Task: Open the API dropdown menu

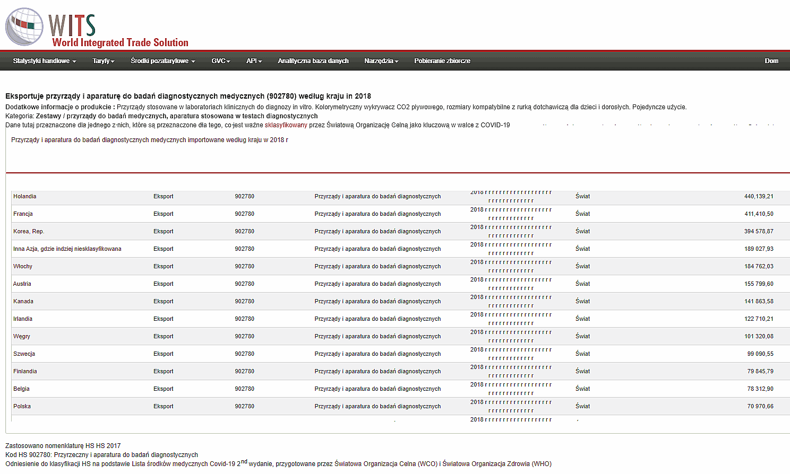Action: [254, 61]
